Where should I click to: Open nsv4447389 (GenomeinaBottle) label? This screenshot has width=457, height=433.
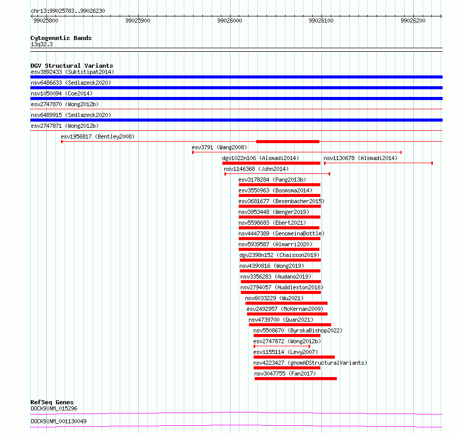coord(281,233)
